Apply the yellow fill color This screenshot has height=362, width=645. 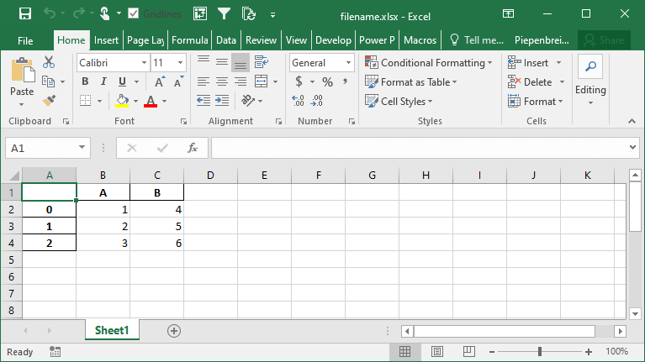[x=122, y=101]
